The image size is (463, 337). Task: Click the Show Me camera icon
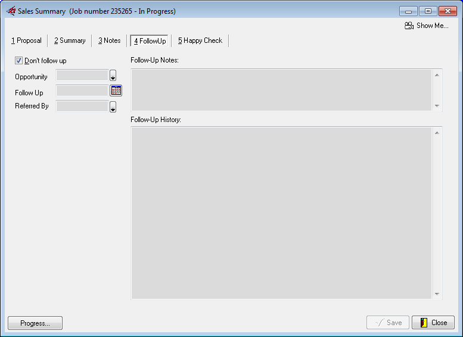(409, 26)
